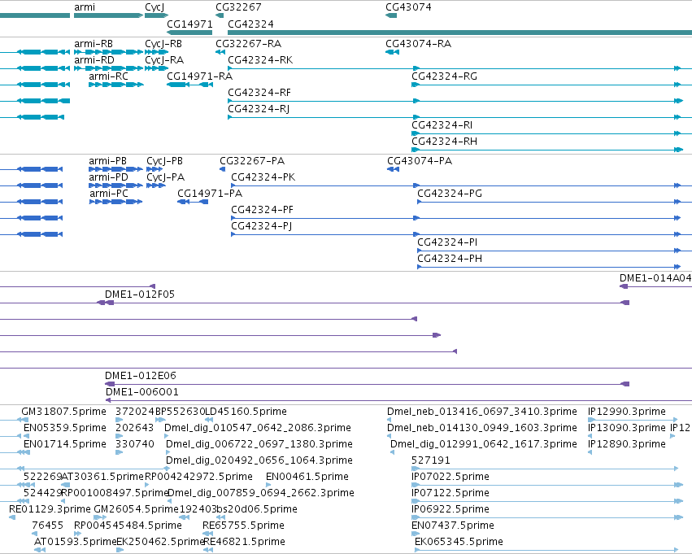The image size is (692, 554).
Task: Click the CG43074 gene label
Action: pos(408,7)
